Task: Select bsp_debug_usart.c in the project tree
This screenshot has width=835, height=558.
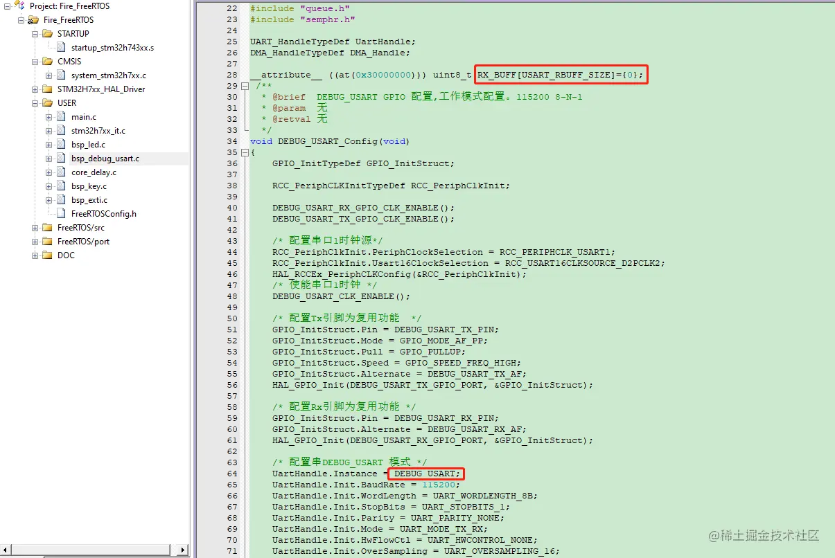Action: (x=105, y=159)
